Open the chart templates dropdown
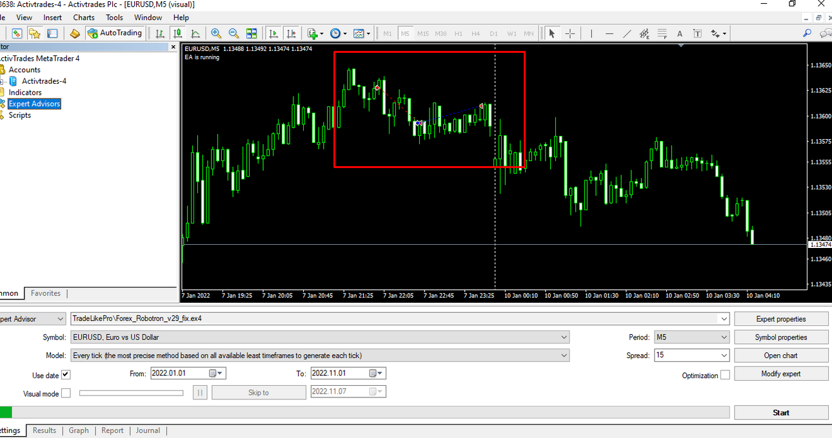The height and width of the screenshot is (438, 832). (361, 33)
